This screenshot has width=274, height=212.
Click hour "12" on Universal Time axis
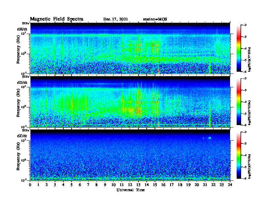130,185
